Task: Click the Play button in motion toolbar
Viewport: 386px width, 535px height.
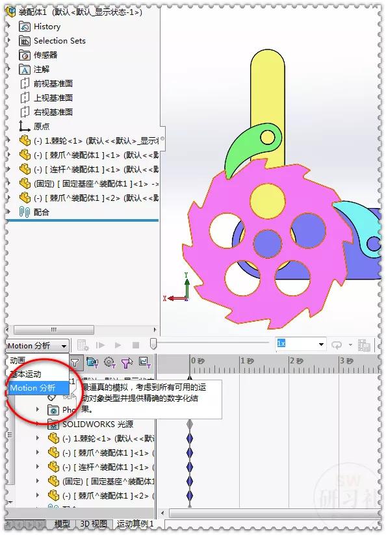Action: pyautogui.click(x=118, y=345)
